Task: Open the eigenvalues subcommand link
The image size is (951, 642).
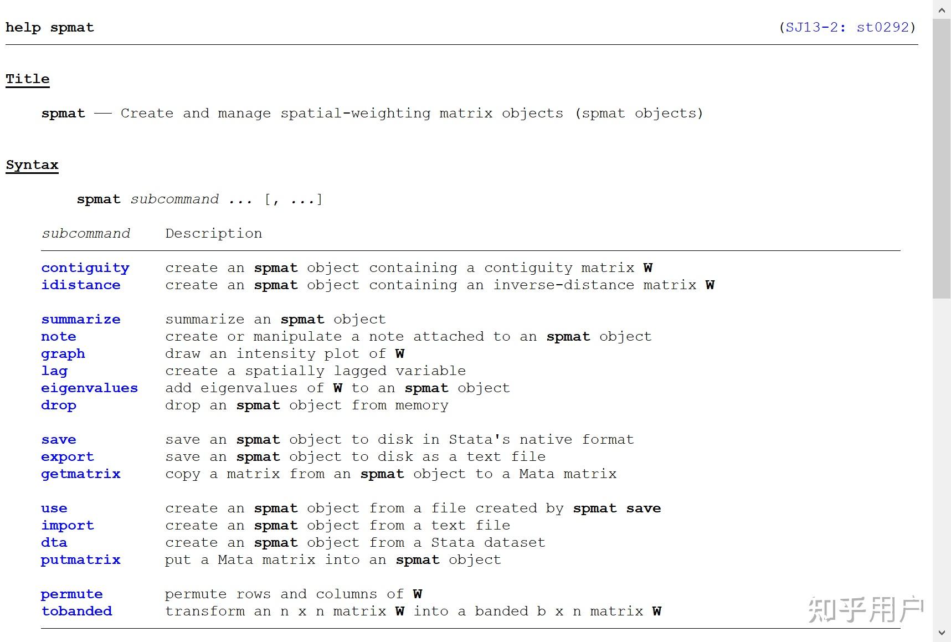Action: [89, 388]
